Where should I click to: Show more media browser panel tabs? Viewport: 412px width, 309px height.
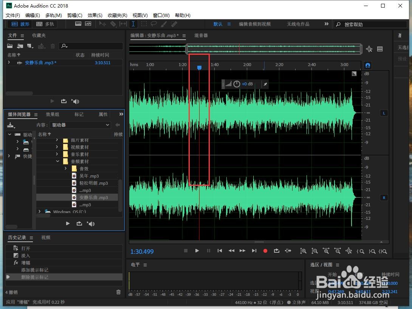click(121, 114)
